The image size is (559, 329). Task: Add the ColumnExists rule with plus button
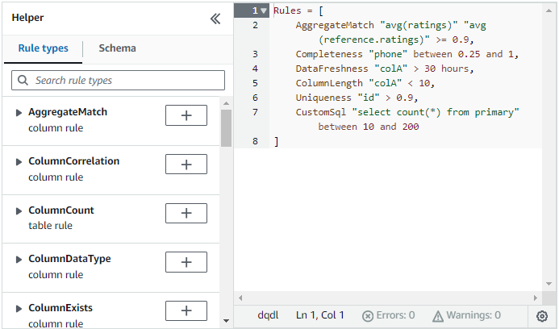coord(186,311)
